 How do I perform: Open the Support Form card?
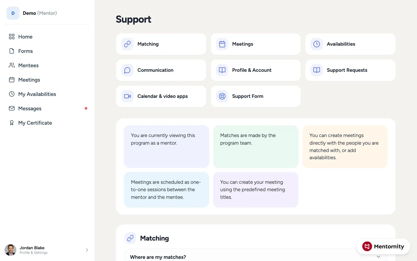click(x=256, y=96)
